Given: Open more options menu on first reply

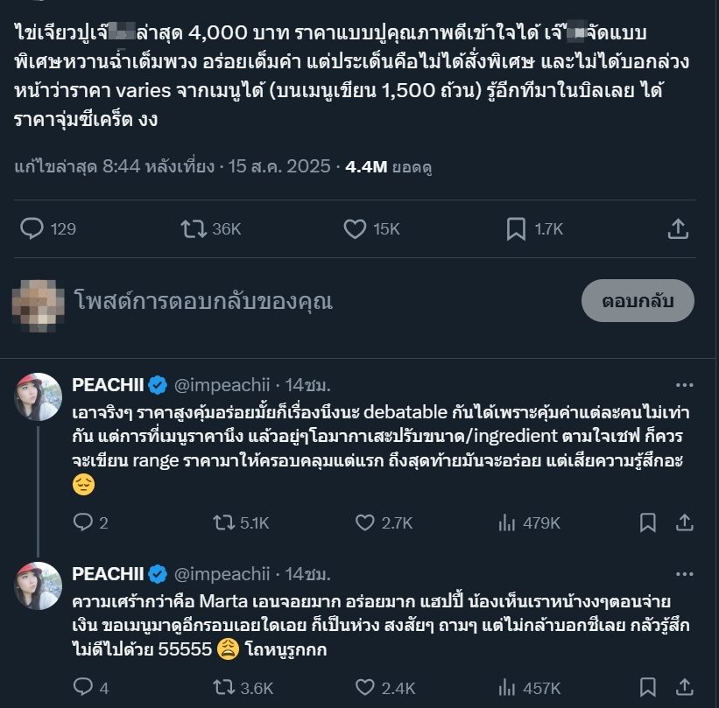Looking at the screenshot, I should 685,384.
